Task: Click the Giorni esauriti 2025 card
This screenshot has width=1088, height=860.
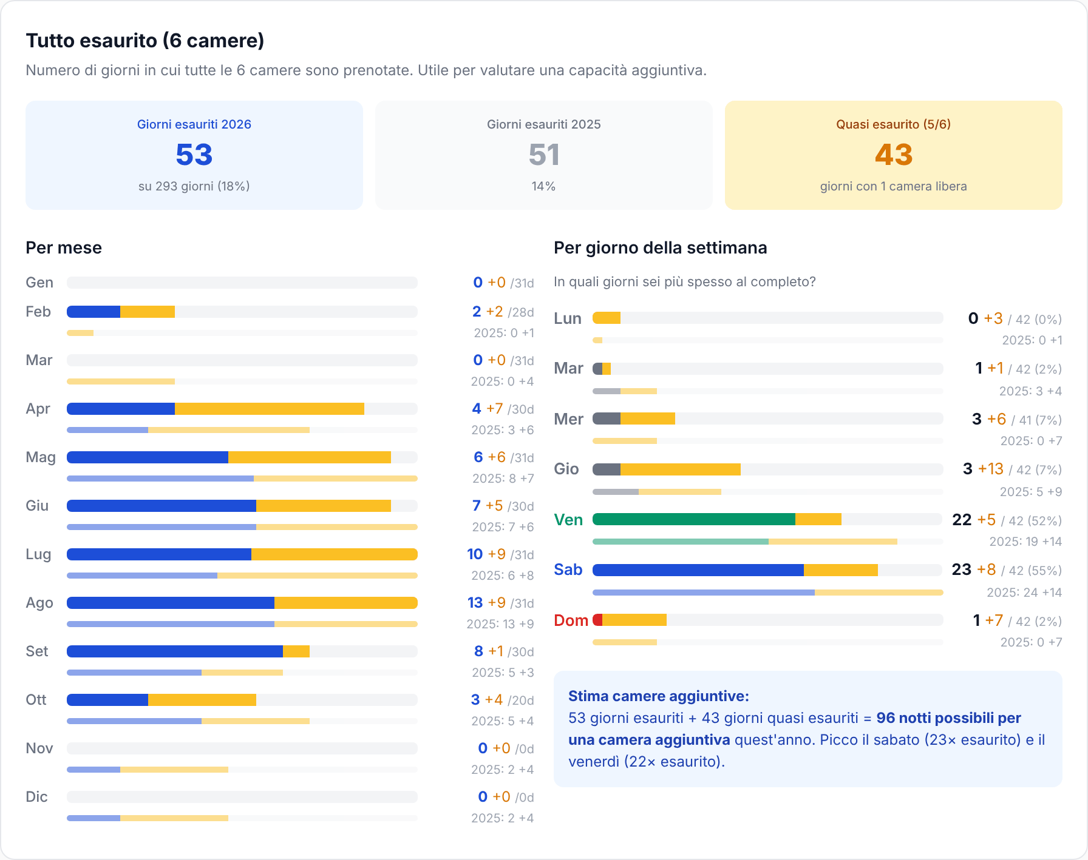Action: 544,155
